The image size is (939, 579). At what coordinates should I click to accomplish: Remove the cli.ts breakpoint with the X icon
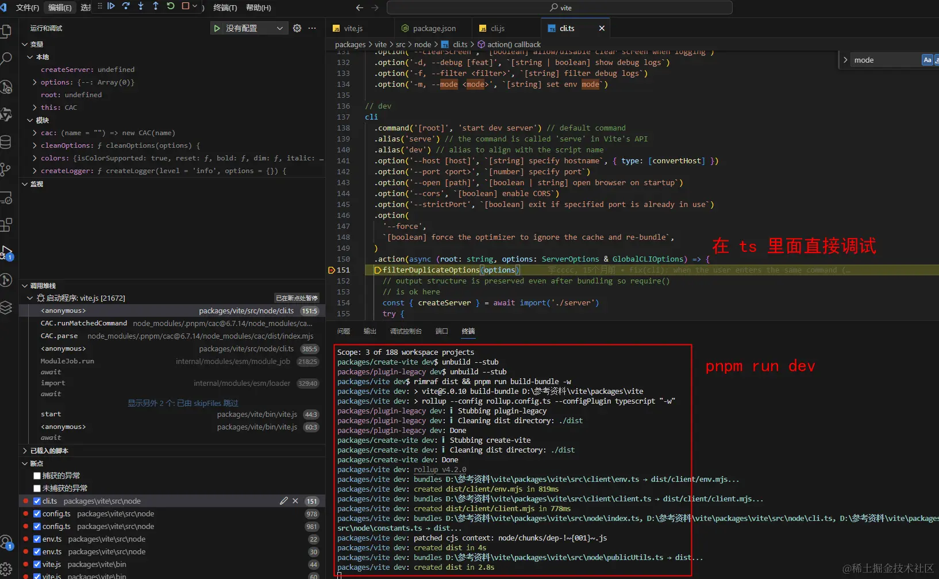tap(295, 501)
